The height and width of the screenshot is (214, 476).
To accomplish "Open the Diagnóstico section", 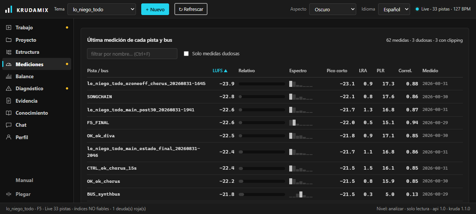I will point(37,88).
